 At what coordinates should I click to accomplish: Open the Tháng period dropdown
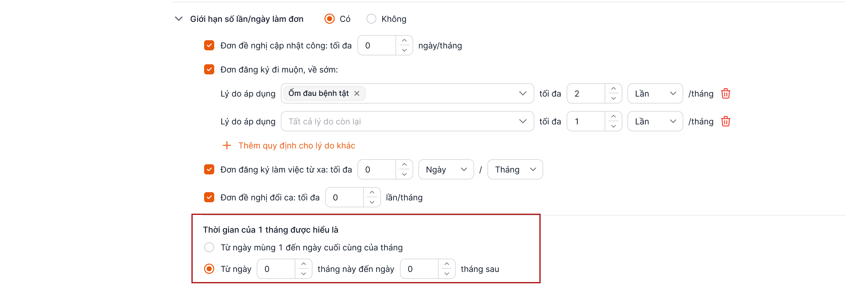click(515, 170)
